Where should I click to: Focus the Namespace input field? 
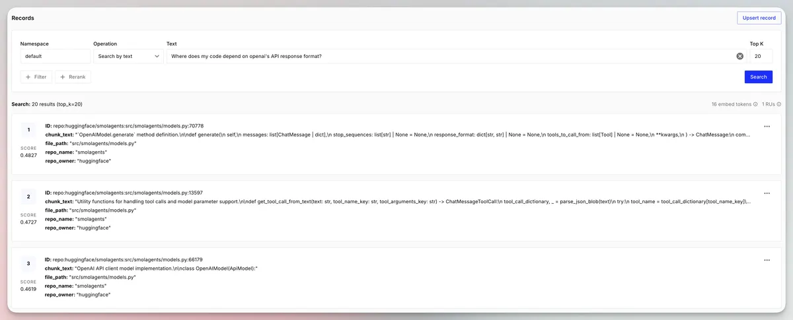(55, 57)
